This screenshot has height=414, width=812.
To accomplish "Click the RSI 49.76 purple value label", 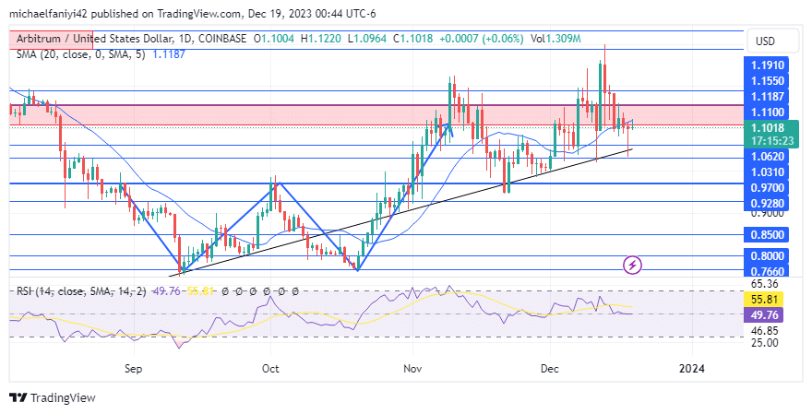I will point(764,314).
